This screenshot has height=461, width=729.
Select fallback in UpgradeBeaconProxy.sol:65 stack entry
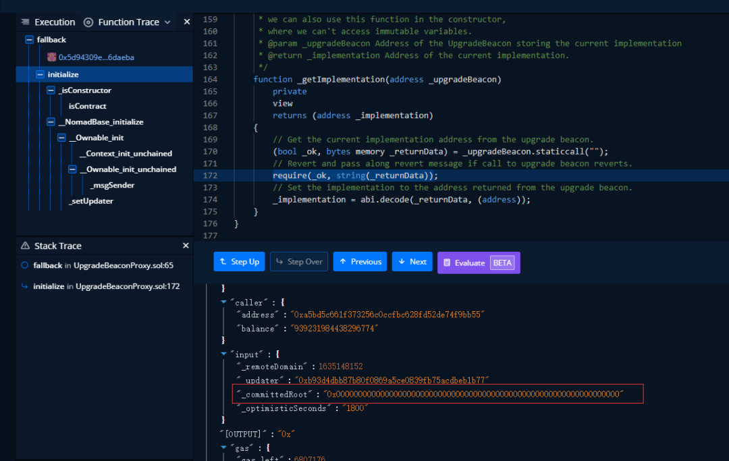(103, 265)
